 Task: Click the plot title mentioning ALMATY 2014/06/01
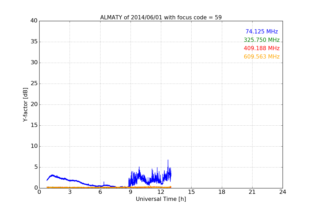[161, 18]
